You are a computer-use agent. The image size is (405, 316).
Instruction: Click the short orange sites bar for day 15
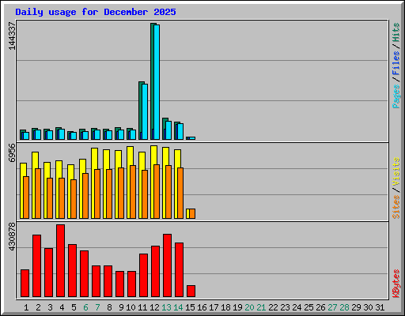point(192,213)
